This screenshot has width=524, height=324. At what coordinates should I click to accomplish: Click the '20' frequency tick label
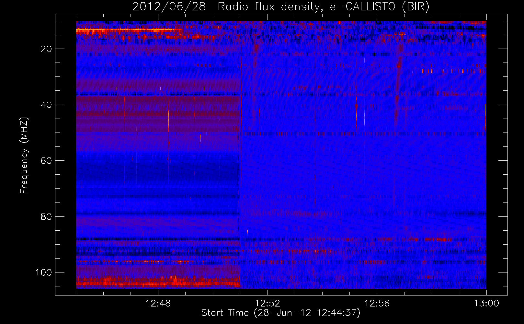(x=47, y=49)
